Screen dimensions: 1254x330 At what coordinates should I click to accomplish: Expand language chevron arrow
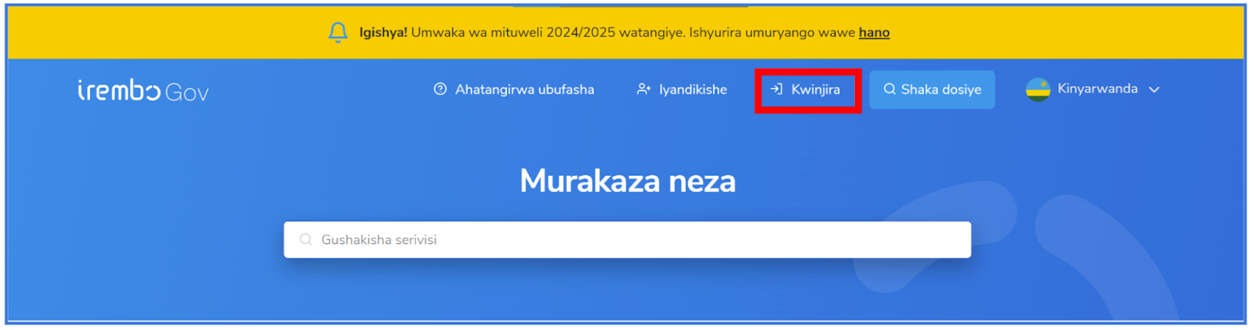click(1154, 89)
